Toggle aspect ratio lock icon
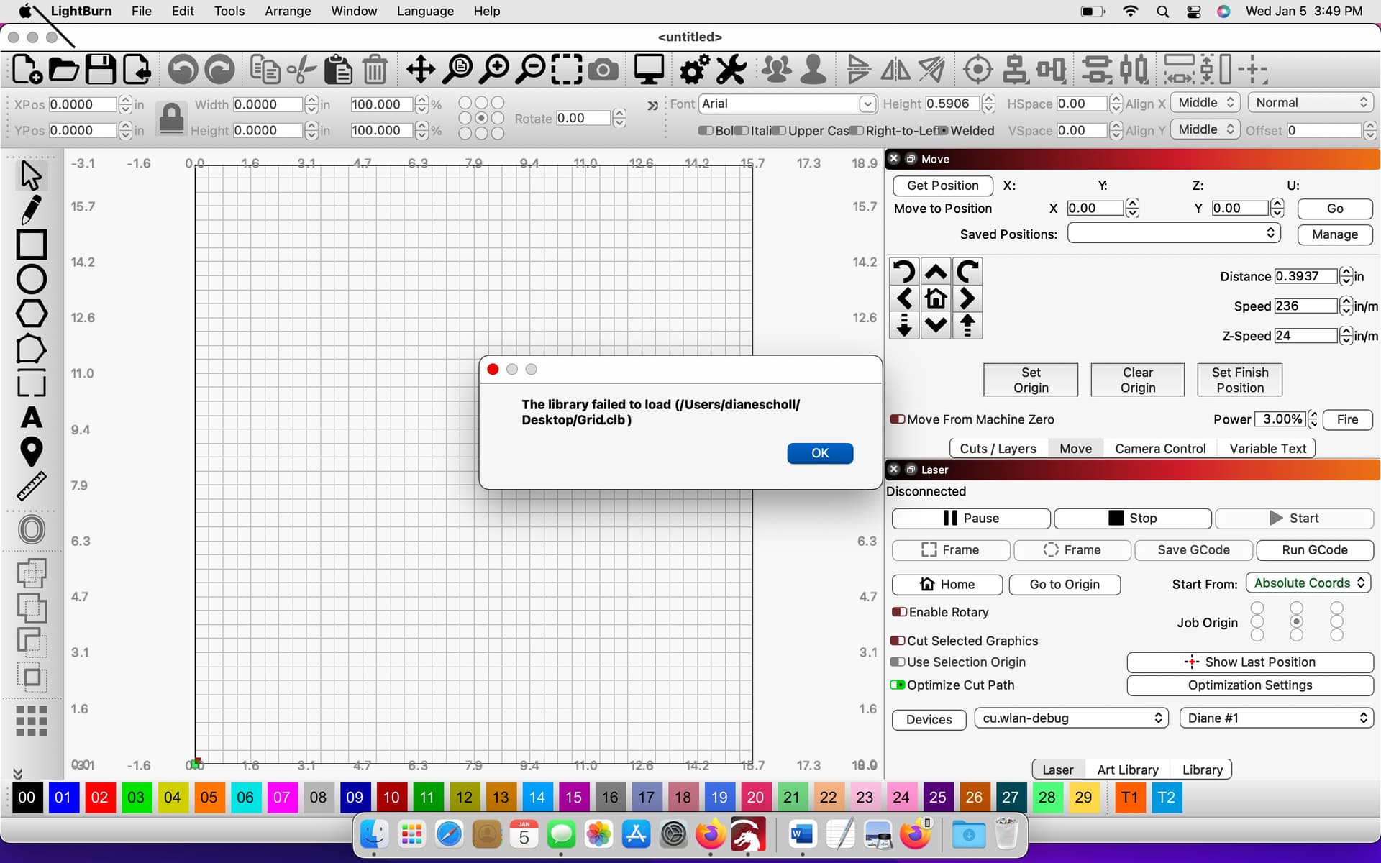 171,117
